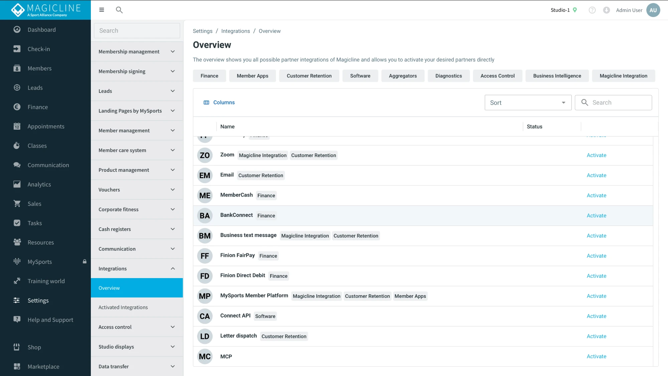Screen dimensions: 668x376
Task: Click the Tasks checkmark icon
Action: [x=17, y=223]
